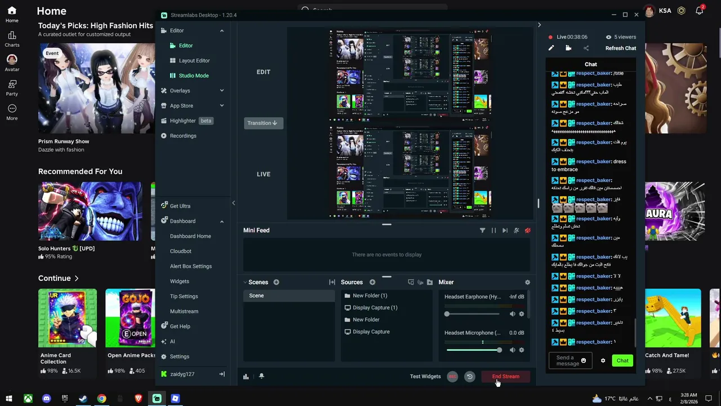The image size is (721, 406).
Task: Open Roblox notifications bell at top right
Action: click(x=700, y=10)
